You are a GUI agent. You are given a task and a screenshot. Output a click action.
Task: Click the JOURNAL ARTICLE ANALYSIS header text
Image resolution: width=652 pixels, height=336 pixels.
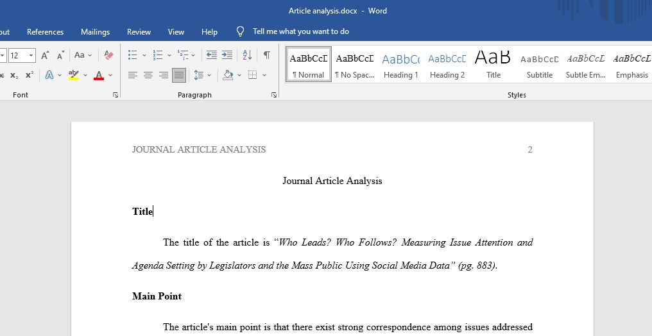pos(199,149)
